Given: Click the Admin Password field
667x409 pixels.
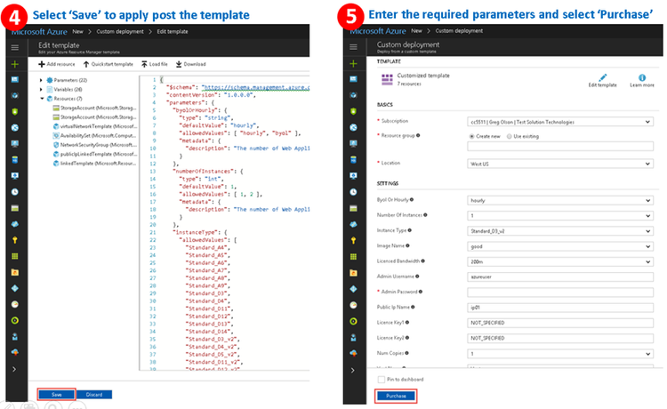Looking at the screenshot, I should pyautogui.click(x=560, y=293).
